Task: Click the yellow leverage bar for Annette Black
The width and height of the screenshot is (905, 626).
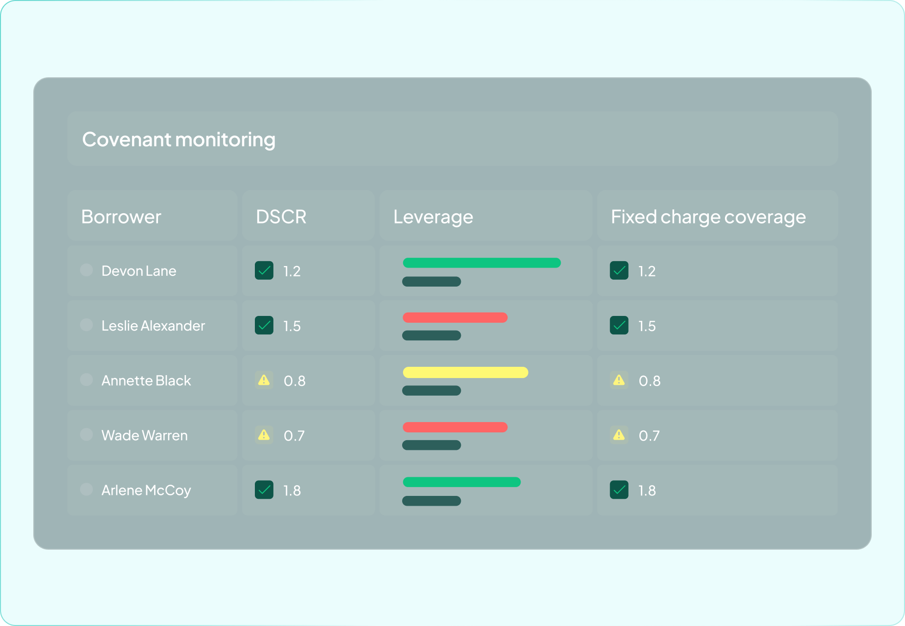Action: [465, 372]
